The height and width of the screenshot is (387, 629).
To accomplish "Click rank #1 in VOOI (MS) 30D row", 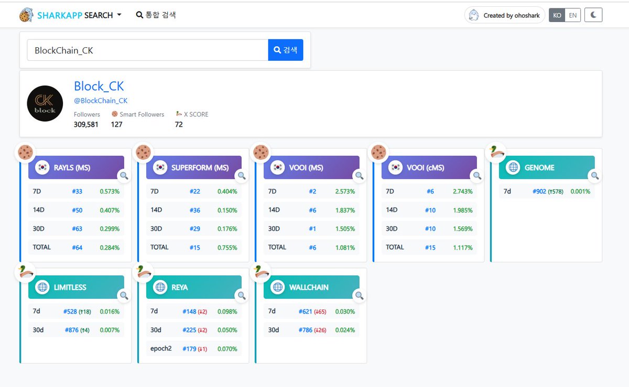I will tap(312, 229).
